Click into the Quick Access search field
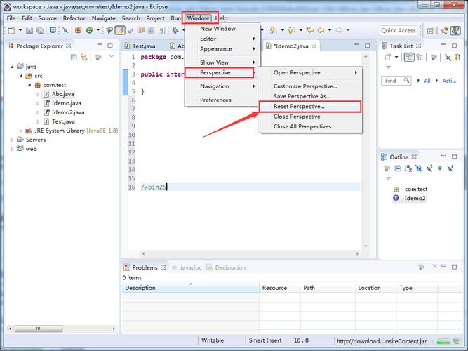468x351 pixels. [x=398, y=30]
